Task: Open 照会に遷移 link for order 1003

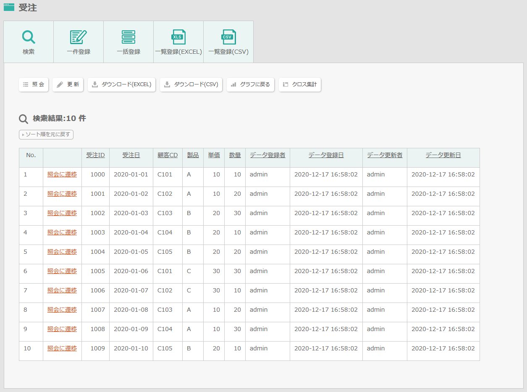Action: pos(62,232)
